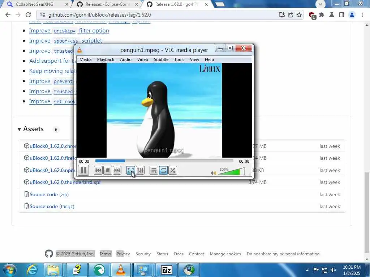Toggle random shuffle in VLC
370x277 pixels.
(173, 170)
